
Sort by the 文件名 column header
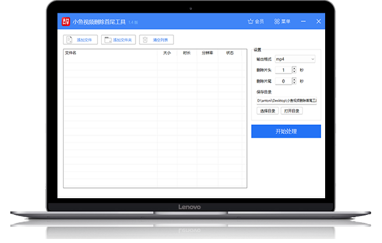coord(71,53)
